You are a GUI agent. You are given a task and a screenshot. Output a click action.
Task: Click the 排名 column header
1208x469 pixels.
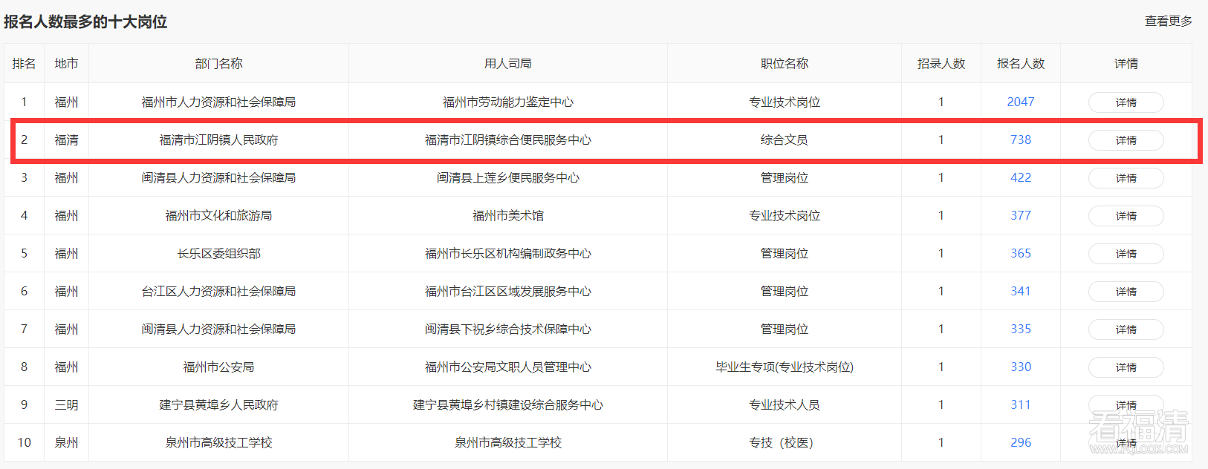24,64
